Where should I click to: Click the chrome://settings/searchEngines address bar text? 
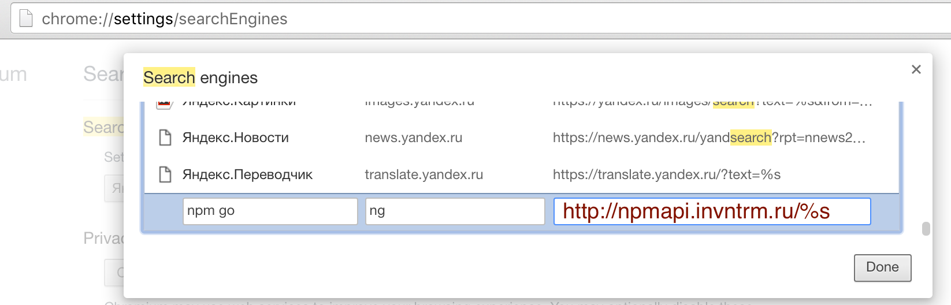tap(165, 19)
